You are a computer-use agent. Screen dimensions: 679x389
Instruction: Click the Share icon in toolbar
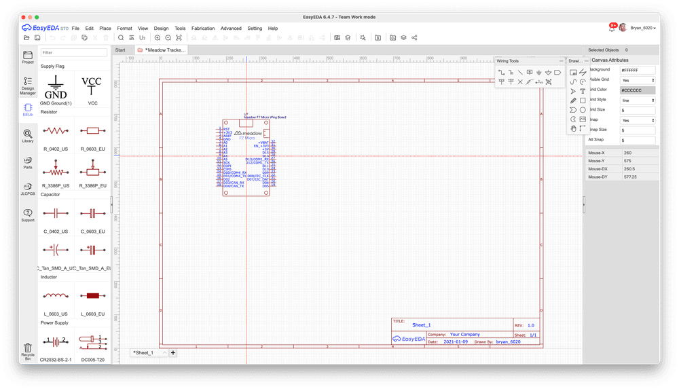coord(414,38)
